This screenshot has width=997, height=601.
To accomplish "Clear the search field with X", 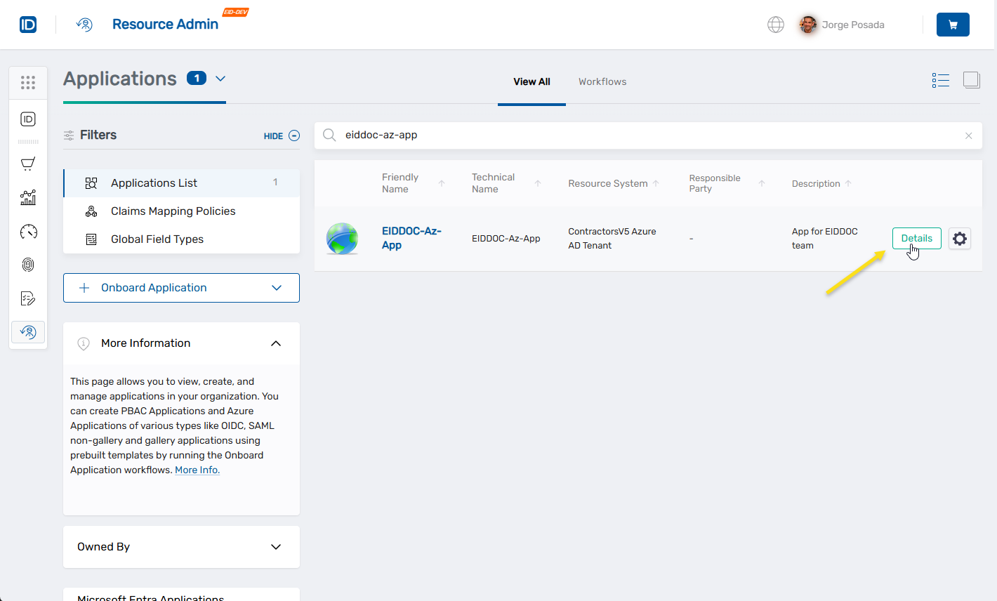I will [x=968, y=136].
